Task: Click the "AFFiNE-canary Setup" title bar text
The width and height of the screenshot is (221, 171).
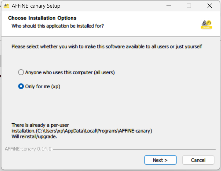Action: click(37, 6)
